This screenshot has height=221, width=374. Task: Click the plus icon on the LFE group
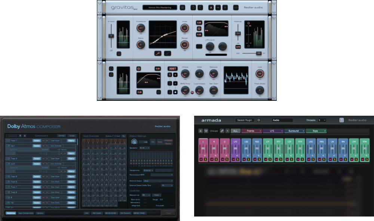(282, 131)
